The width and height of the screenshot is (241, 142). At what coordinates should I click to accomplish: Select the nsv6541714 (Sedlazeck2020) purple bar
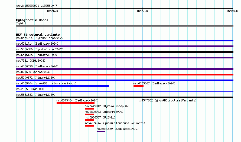click(125, 46)
